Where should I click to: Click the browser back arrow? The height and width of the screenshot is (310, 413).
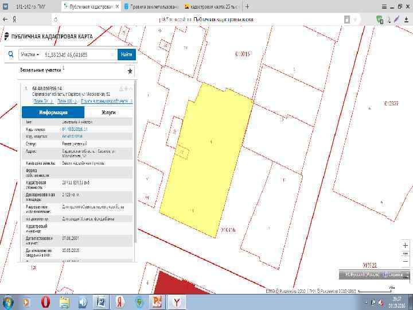click(5, 20)
